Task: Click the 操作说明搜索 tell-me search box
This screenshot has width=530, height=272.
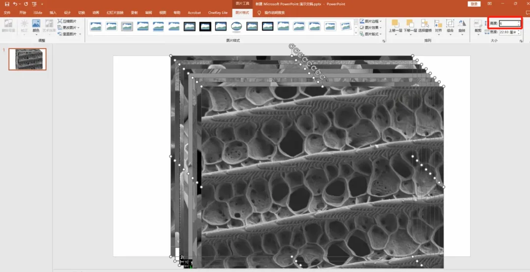Action: coord(274,12)
